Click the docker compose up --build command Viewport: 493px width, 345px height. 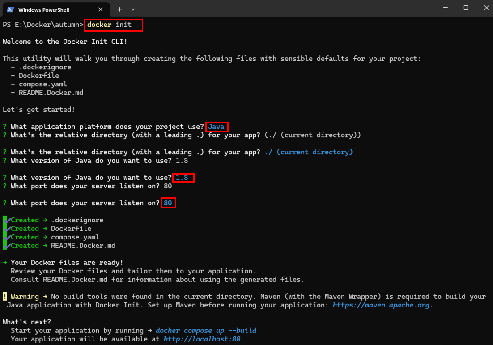click(206, 331)
